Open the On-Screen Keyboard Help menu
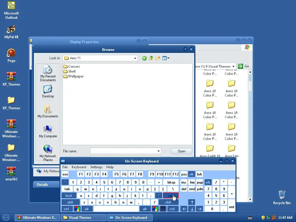This screenshot has height=222, width=296. tap(110, 167)
